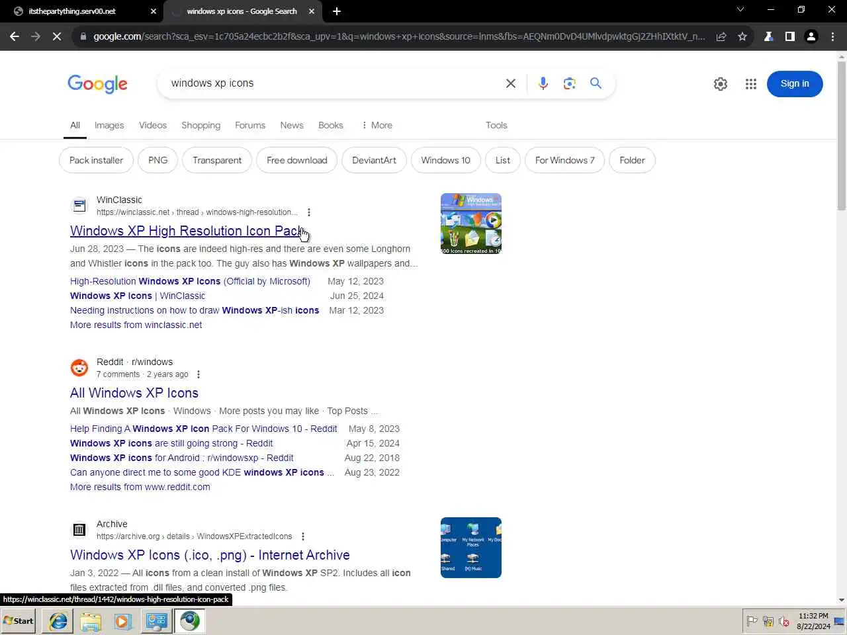Clear the search box text

point(511,83)
